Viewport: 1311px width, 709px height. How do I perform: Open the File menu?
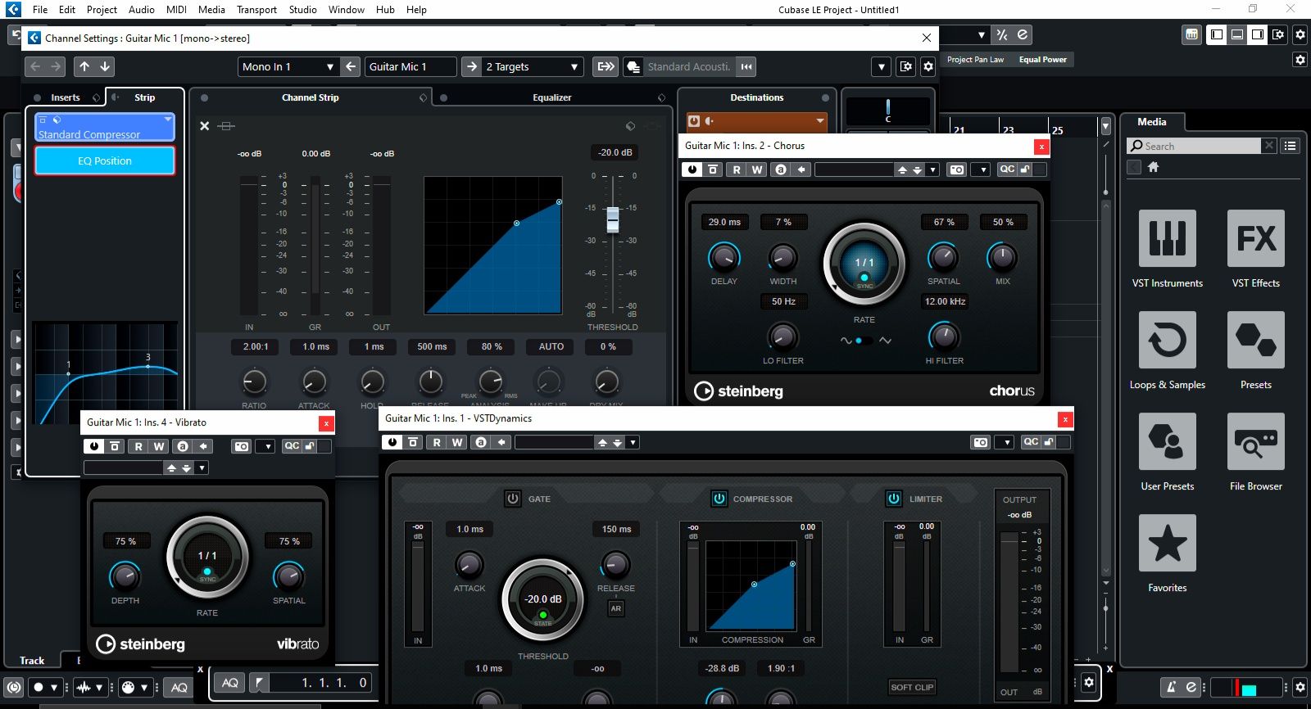pos(40,9)
